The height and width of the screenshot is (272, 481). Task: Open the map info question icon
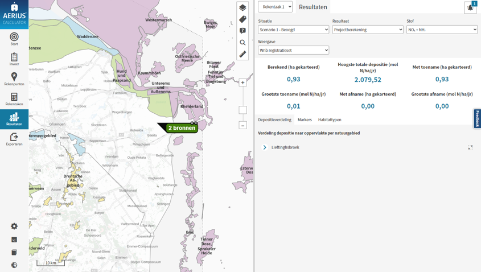pos(242,31)
